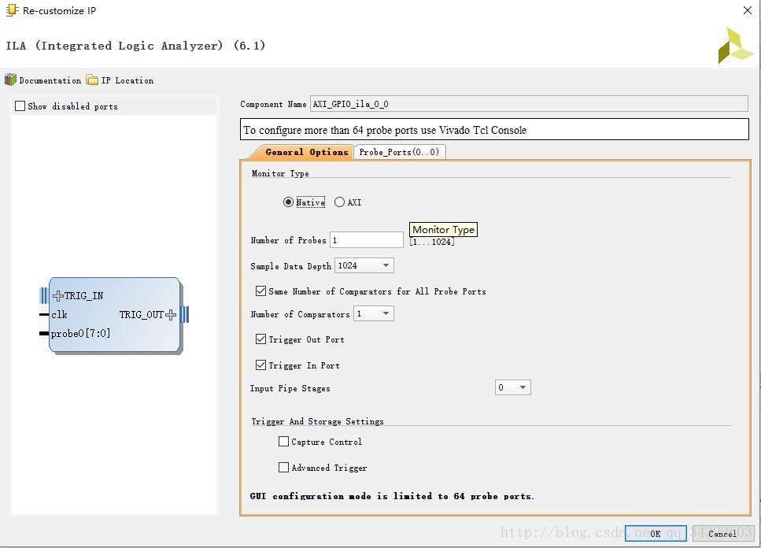Enable the Capture Control checkbox
Screen dimensions: 761x548
pos(283,441)
